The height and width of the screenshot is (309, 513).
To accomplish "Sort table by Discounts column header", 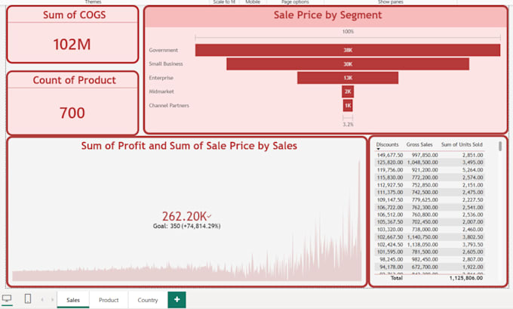I will pyautogui.click(x=387, y=144).
